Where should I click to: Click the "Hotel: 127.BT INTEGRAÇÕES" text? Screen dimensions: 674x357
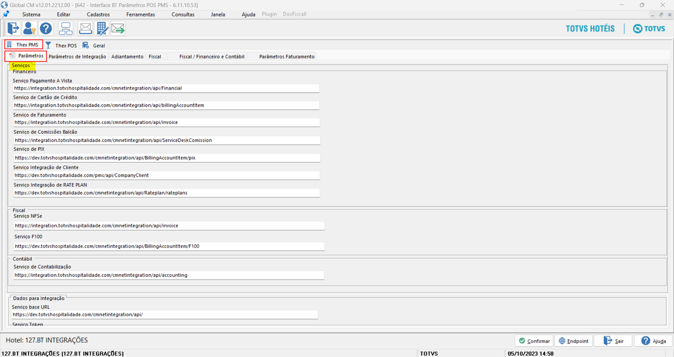point(47,340)
